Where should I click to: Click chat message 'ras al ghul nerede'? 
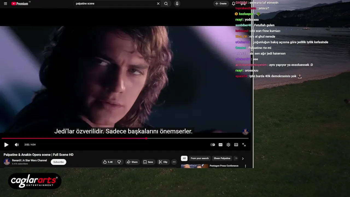coord(262,37)
